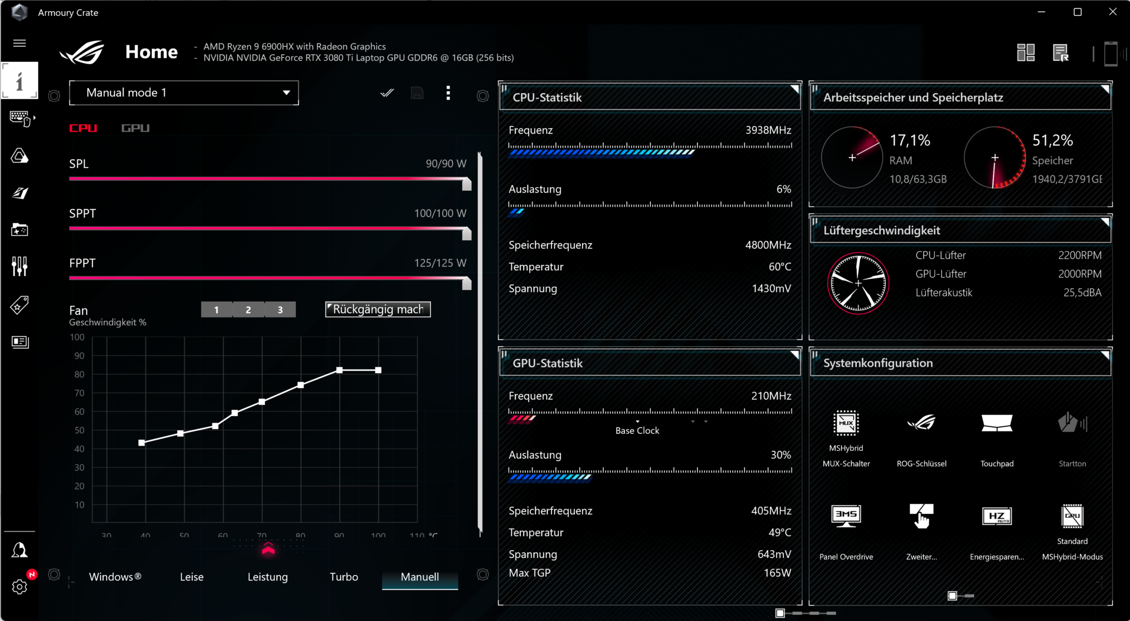
Task: Collapse the GPU-Statistik panel corner arrow
Action: coord(795,355)
